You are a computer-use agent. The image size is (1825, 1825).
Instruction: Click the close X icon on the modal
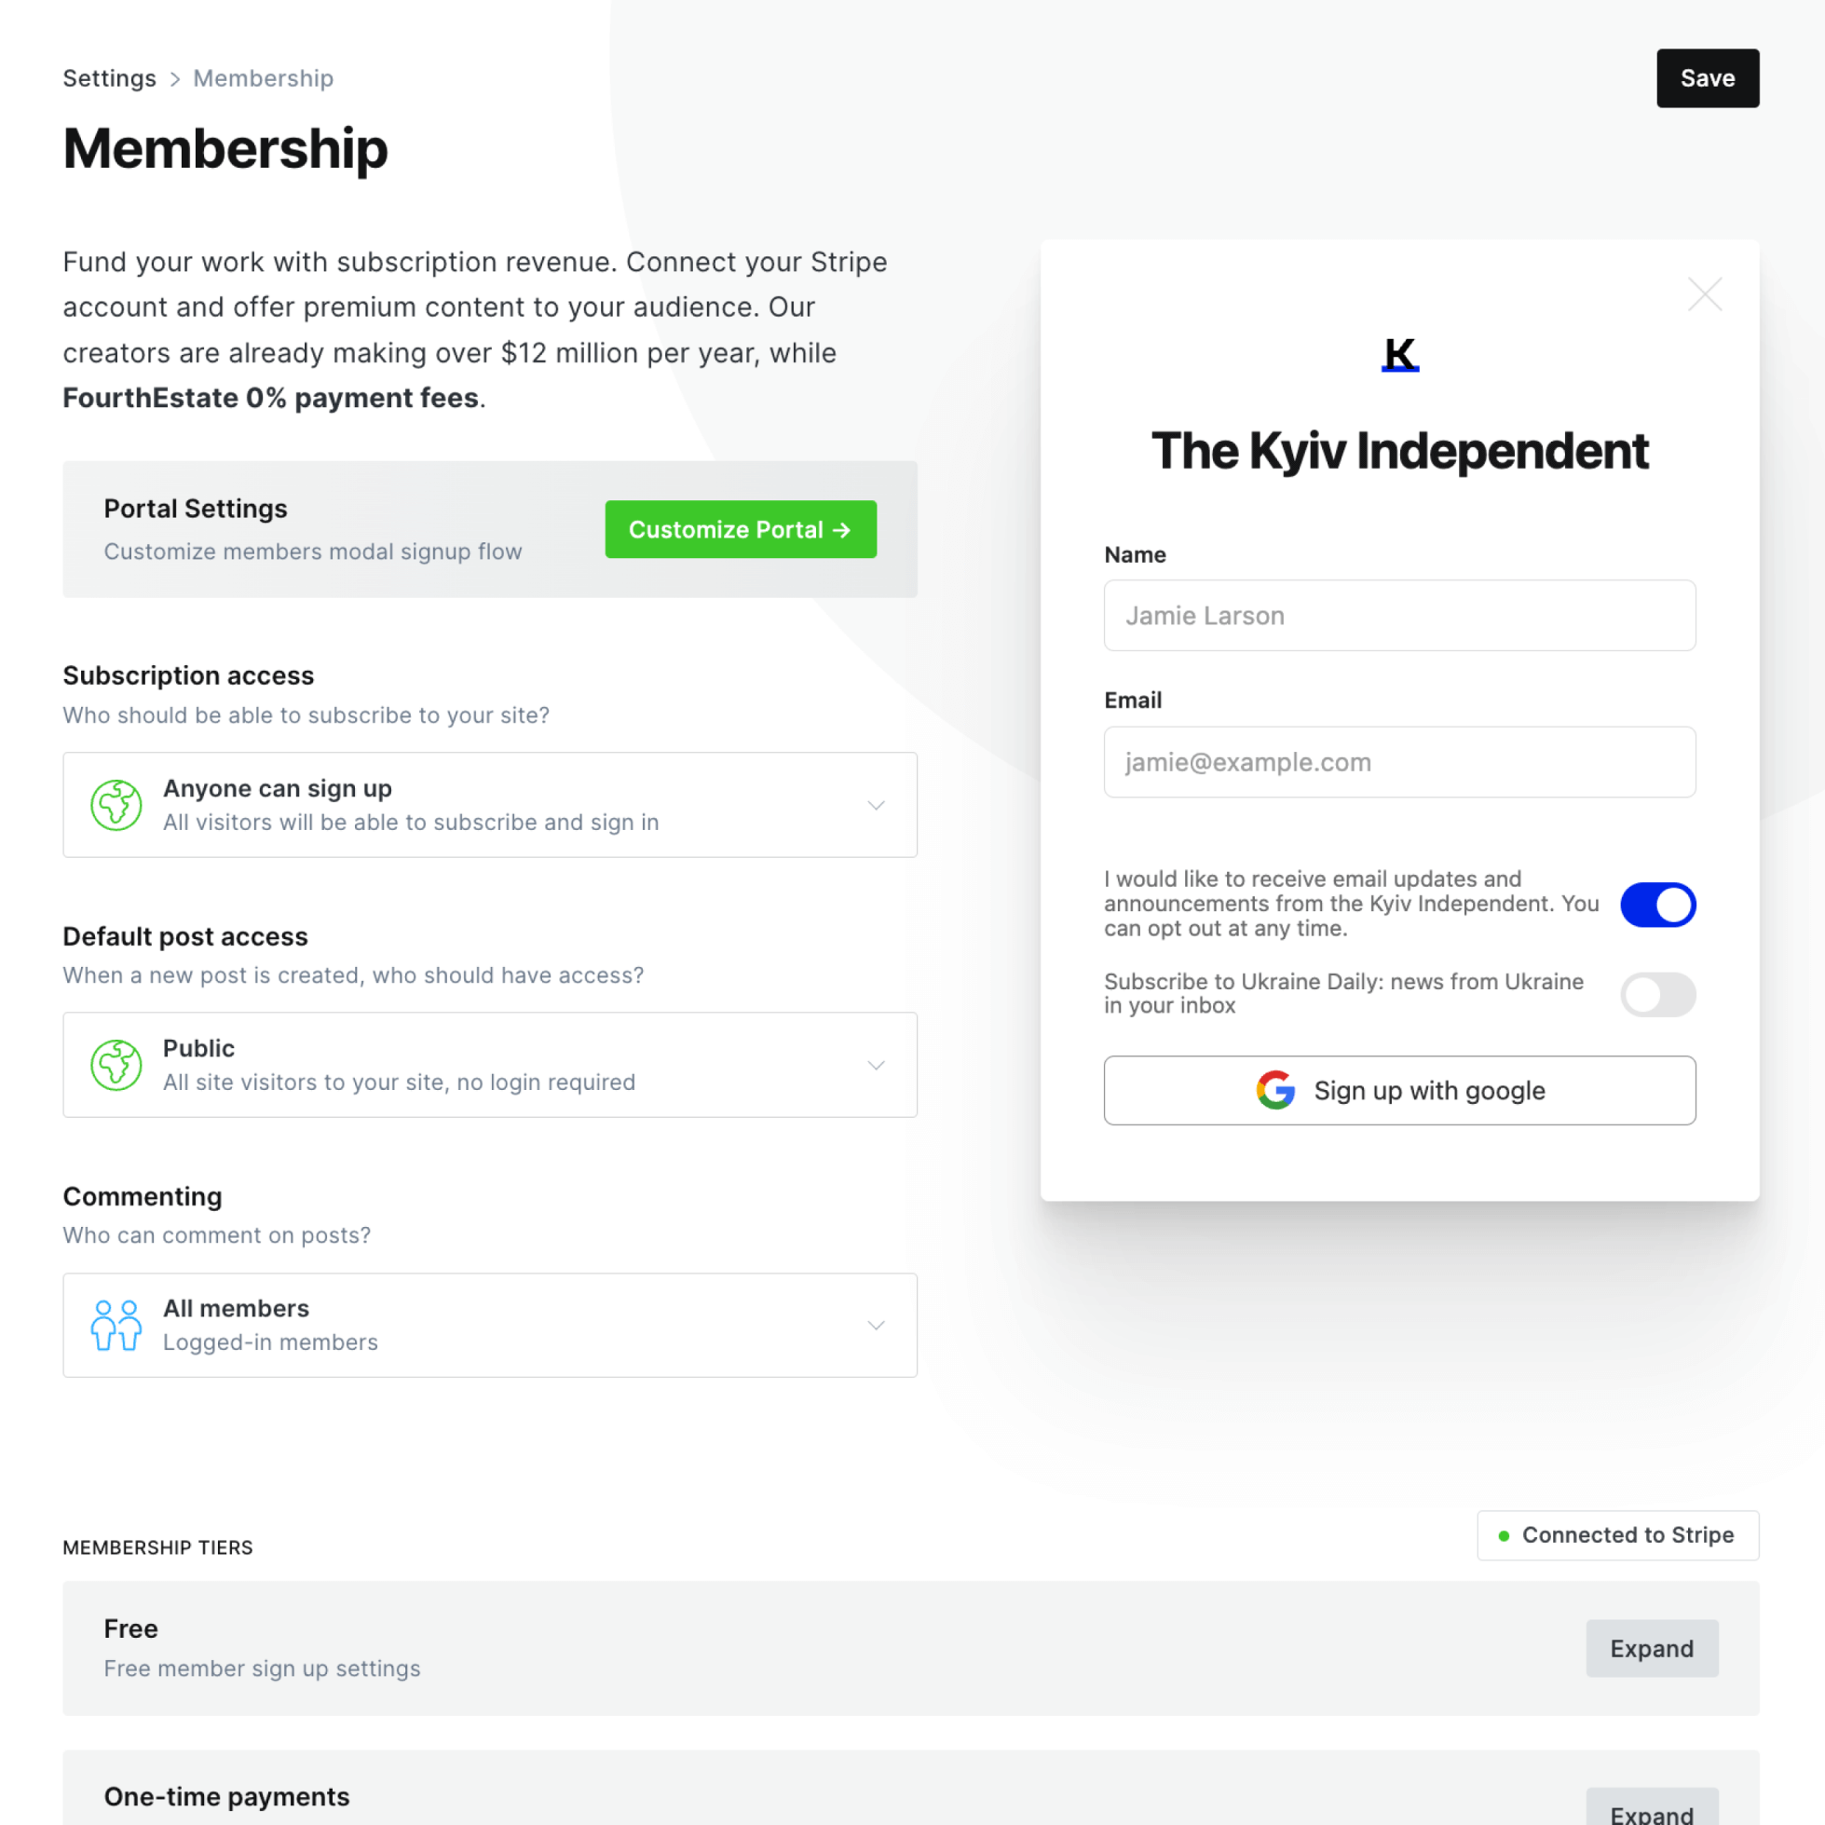[x=1705, y=294]
